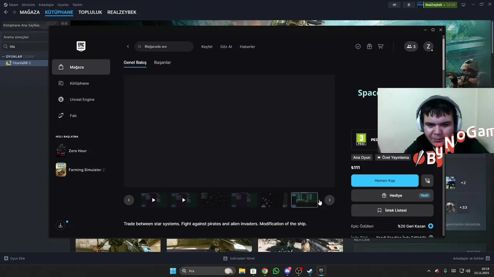Open Windows Start menu
Viewport: 494px width, 277px height.
pos(173,271)
